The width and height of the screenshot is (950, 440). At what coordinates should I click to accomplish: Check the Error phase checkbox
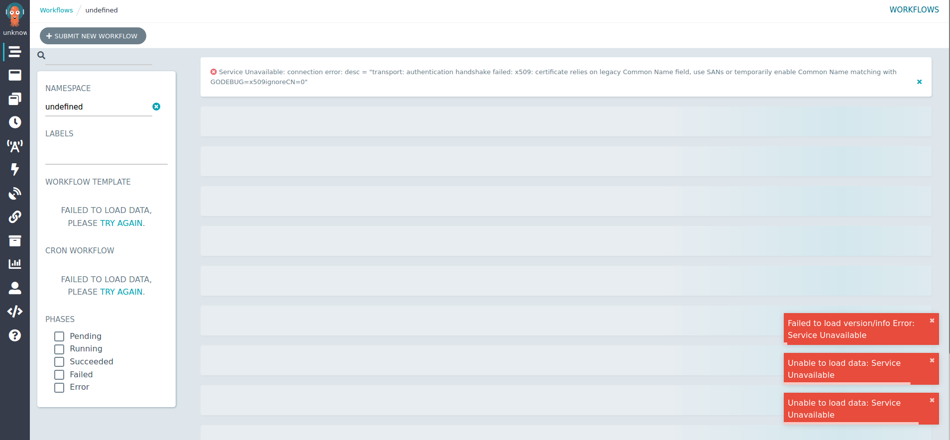pyautogui.click(x=59, y=387)
